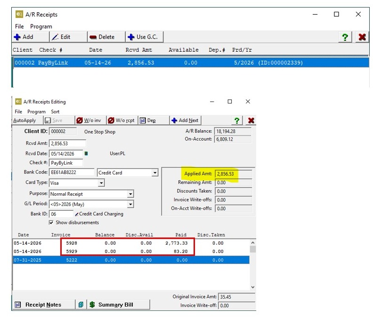This screenshot has width=373, height=317.
Task: Click paid amount 83.20
Action: (180, 252)
